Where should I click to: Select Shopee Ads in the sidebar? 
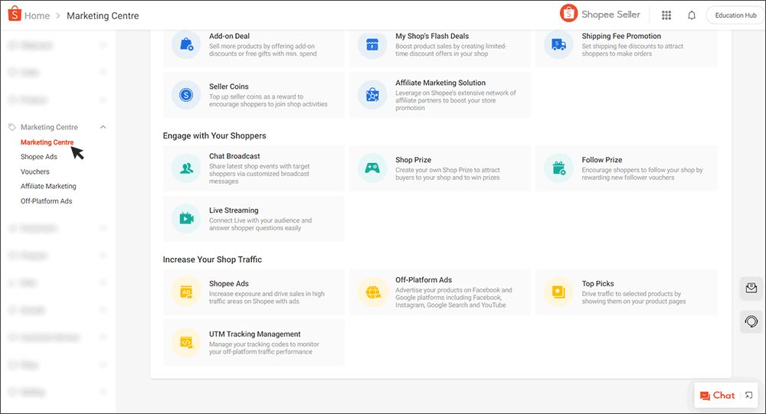coord(39,157)
